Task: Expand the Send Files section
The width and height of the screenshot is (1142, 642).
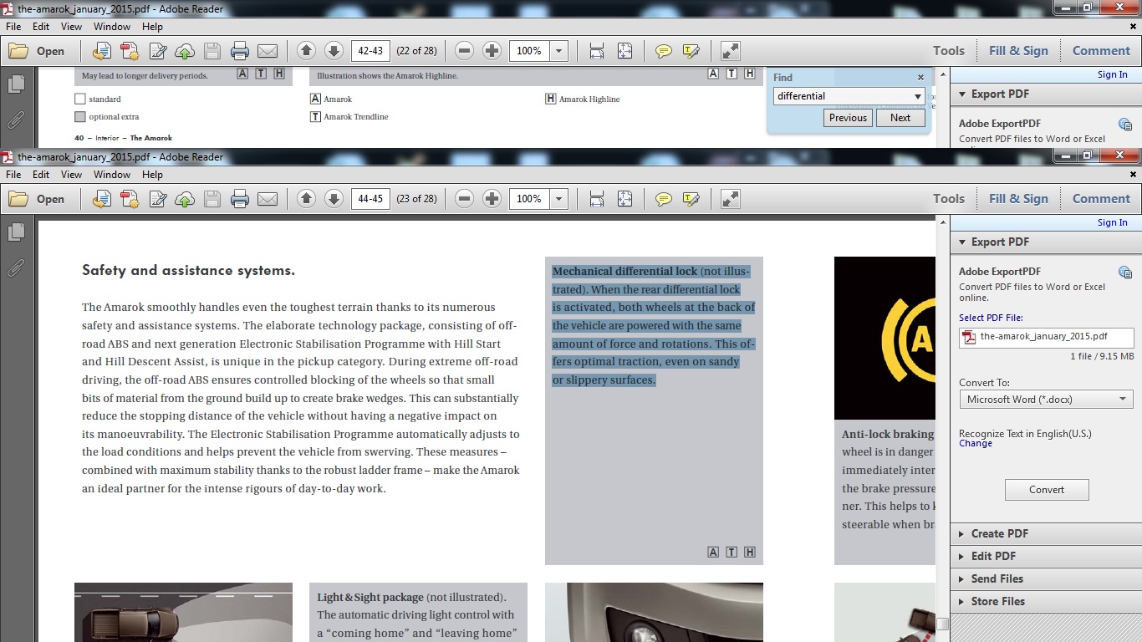Action: pyautogui.click(x=997, y=578)
